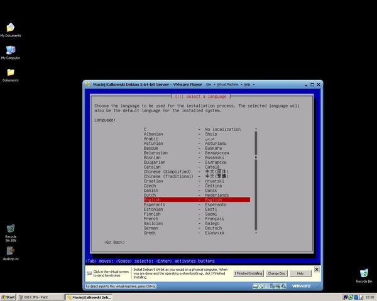Click the CD/DVD drive device status icon
The image size is (377, 301).
(261, 286)
